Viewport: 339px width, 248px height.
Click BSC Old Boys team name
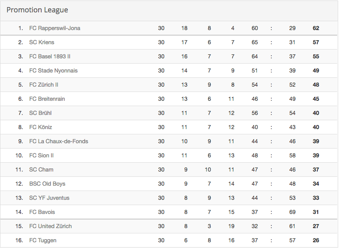coord(47,184)
